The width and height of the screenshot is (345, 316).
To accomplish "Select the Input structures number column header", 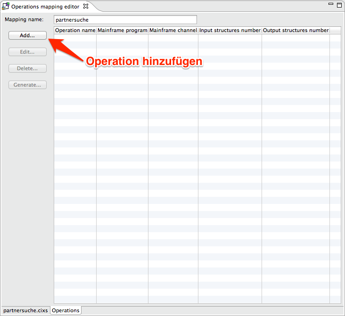I will point(230,30).
